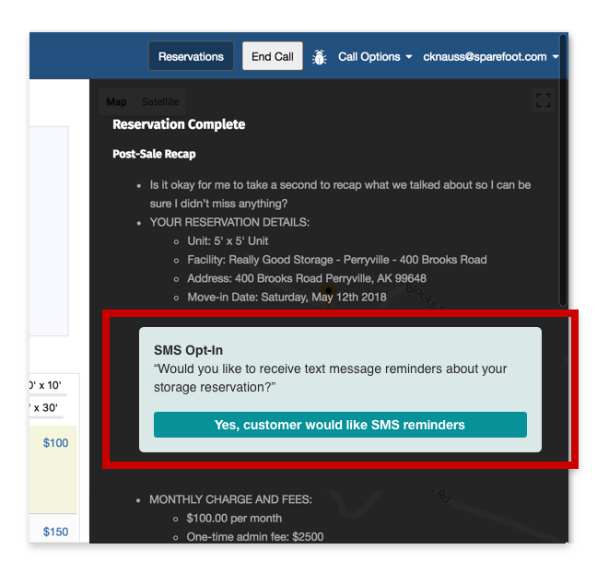597x573 pixels.
Task: Click the panel's vertical scrollbar
Action: 563,170
